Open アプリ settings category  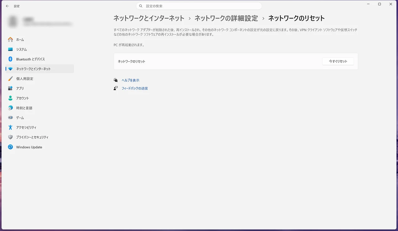coord(40,88)
